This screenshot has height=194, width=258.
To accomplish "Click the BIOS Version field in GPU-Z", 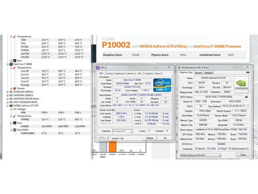I will point(219,97).
